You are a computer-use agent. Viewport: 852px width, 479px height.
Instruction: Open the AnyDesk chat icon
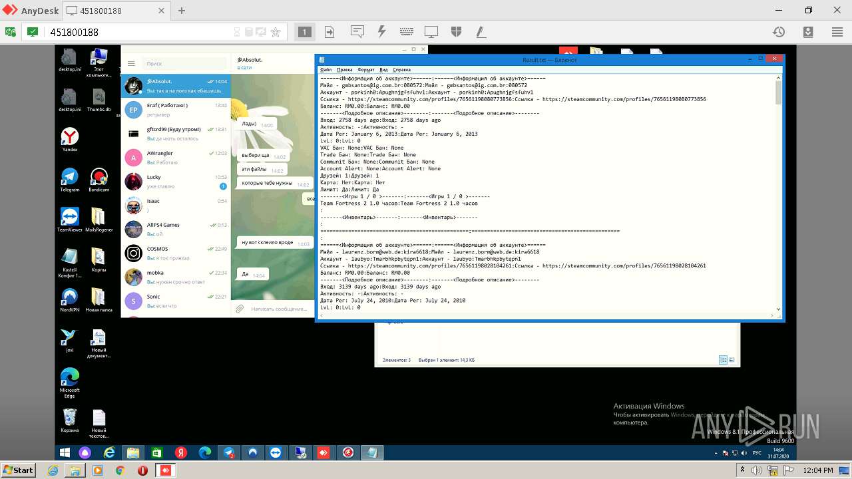tap(357, 32)
